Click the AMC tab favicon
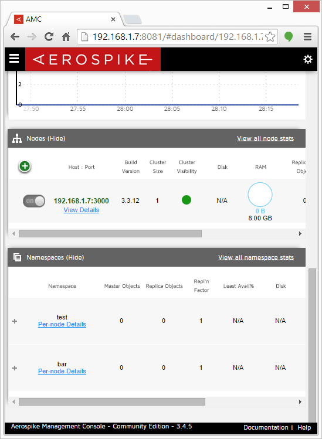 tap(19, 19)
